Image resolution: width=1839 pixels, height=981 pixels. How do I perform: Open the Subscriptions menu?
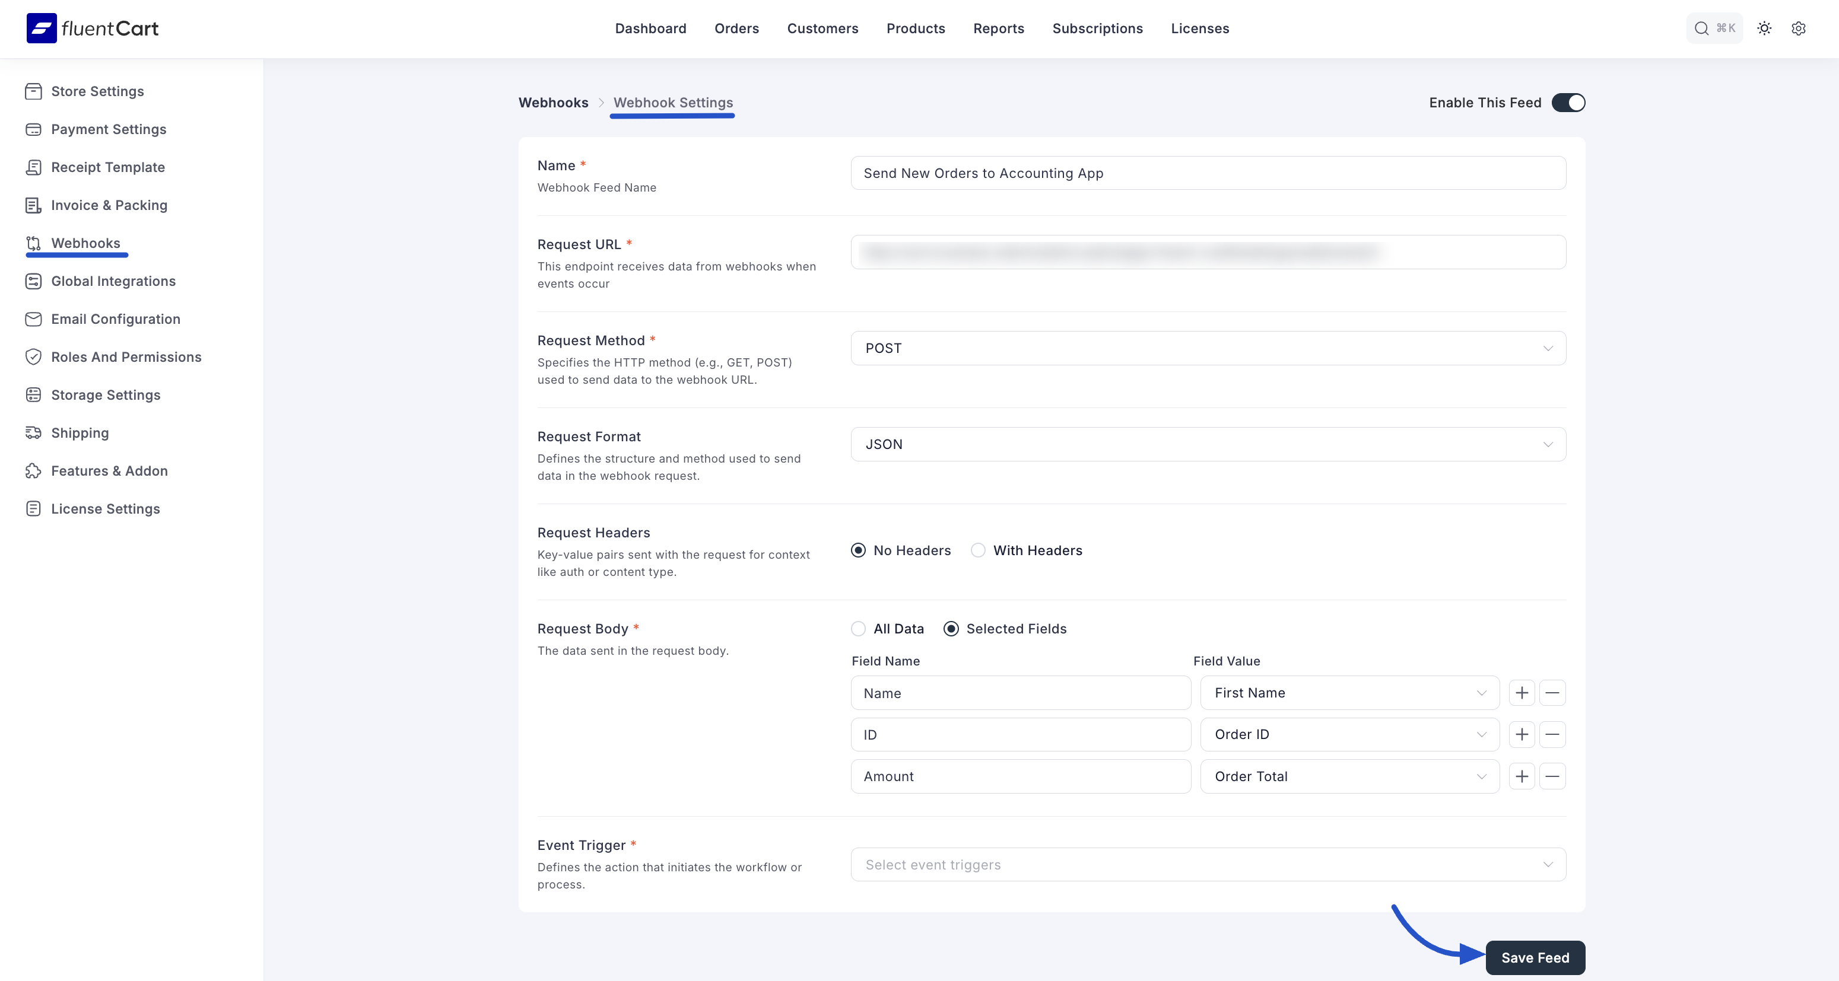[x=1097, y=28]
